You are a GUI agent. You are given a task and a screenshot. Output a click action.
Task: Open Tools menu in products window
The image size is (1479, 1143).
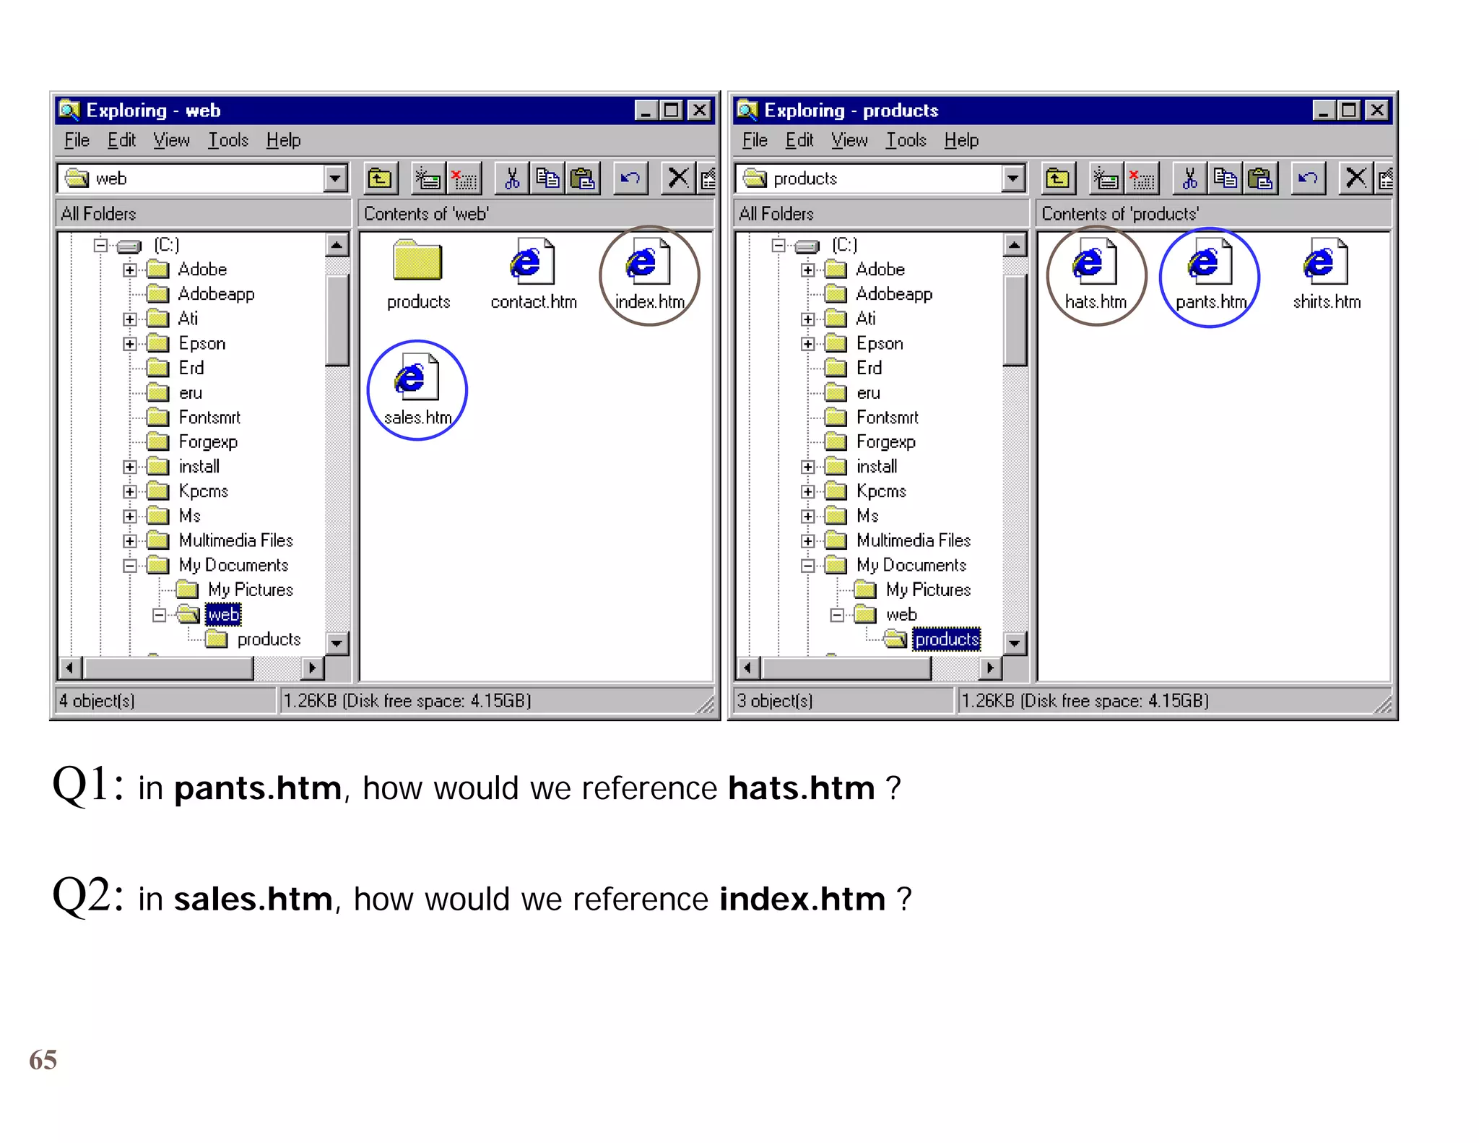(906, 140)
